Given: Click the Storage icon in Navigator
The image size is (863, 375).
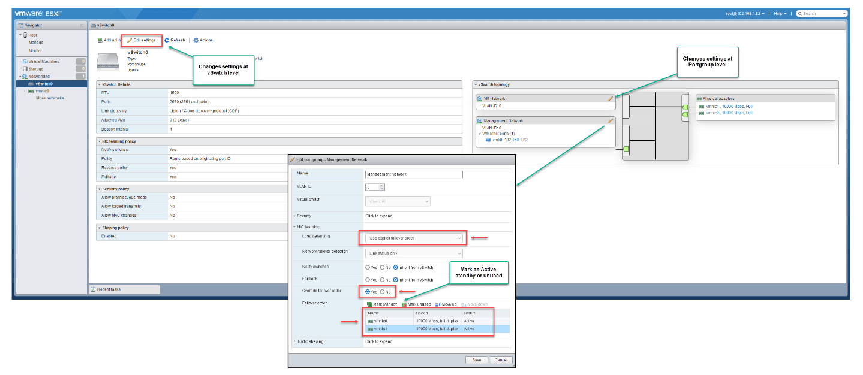Looking at the screenshot, I should tap(25, 69).
